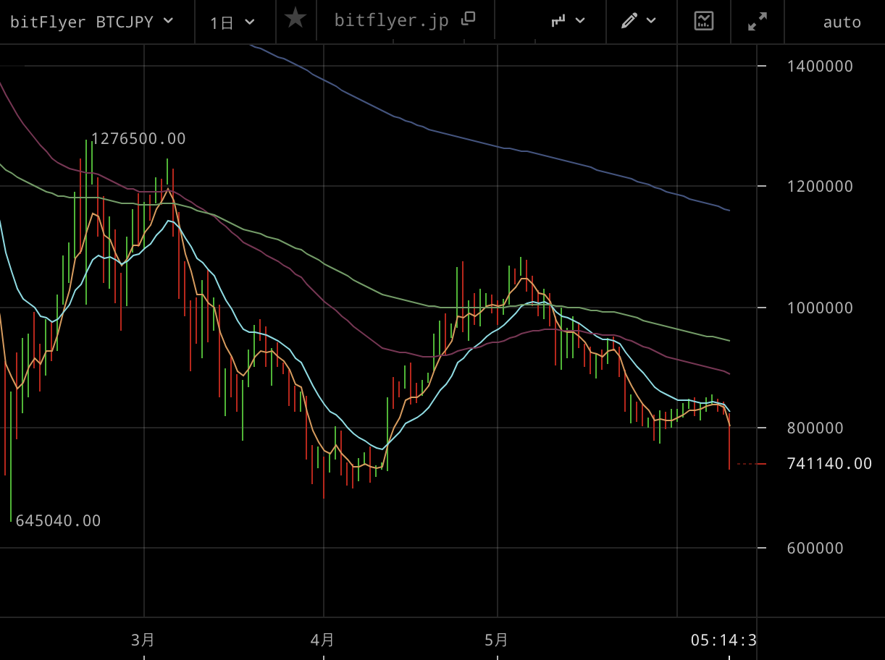This screenshot has width=885, height=660.
Task: Click the 3月 date axis label
Action: [143, 640]
